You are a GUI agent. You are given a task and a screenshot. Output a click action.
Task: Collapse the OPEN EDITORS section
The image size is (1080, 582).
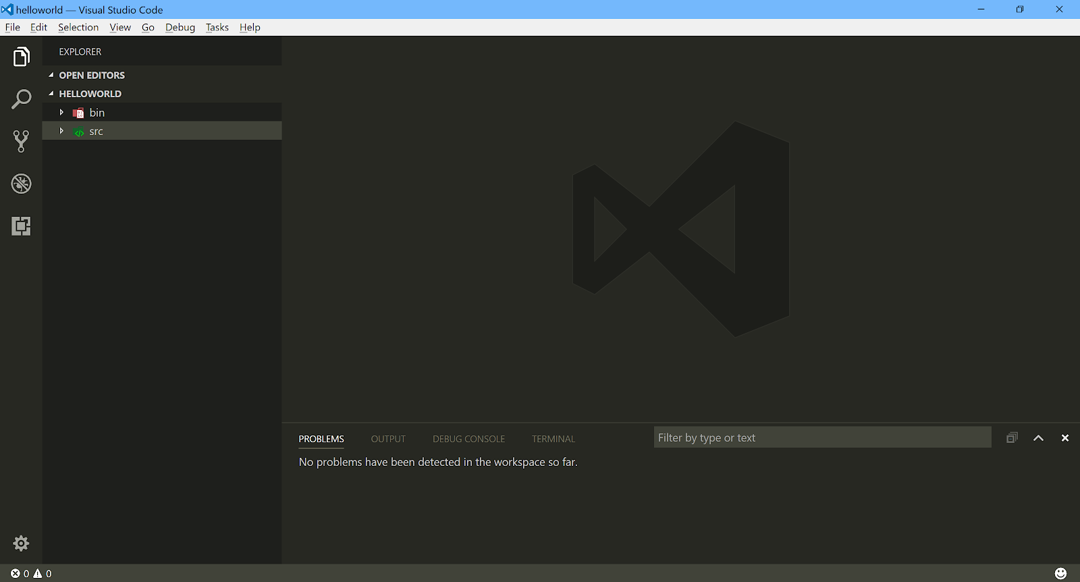tap(51, 75)
